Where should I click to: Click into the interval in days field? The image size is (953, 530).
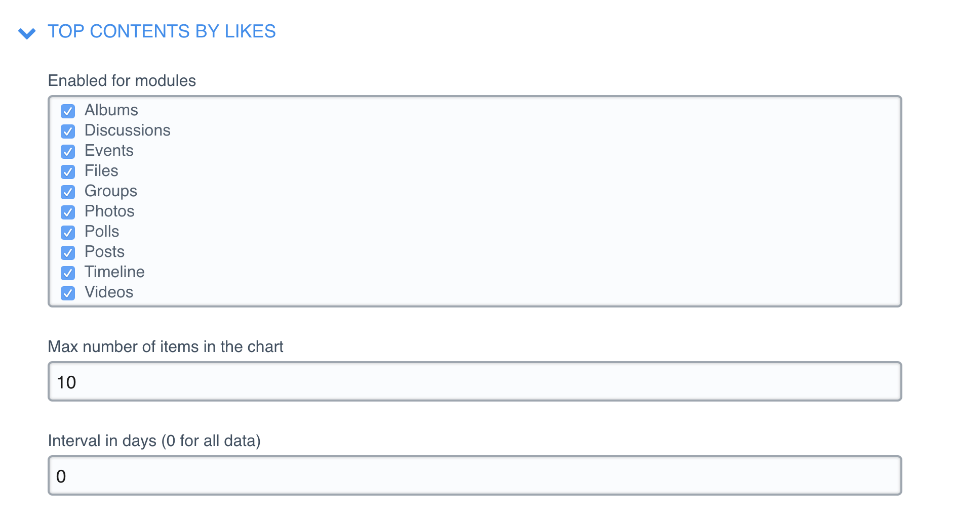[x=474, y=476]
